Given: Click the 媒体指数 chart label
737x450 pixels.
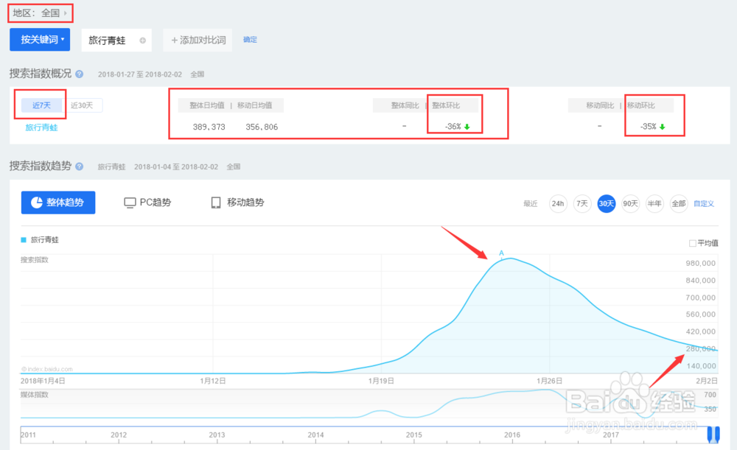Looking at the screenshot, I should click(x=35, y=395).
